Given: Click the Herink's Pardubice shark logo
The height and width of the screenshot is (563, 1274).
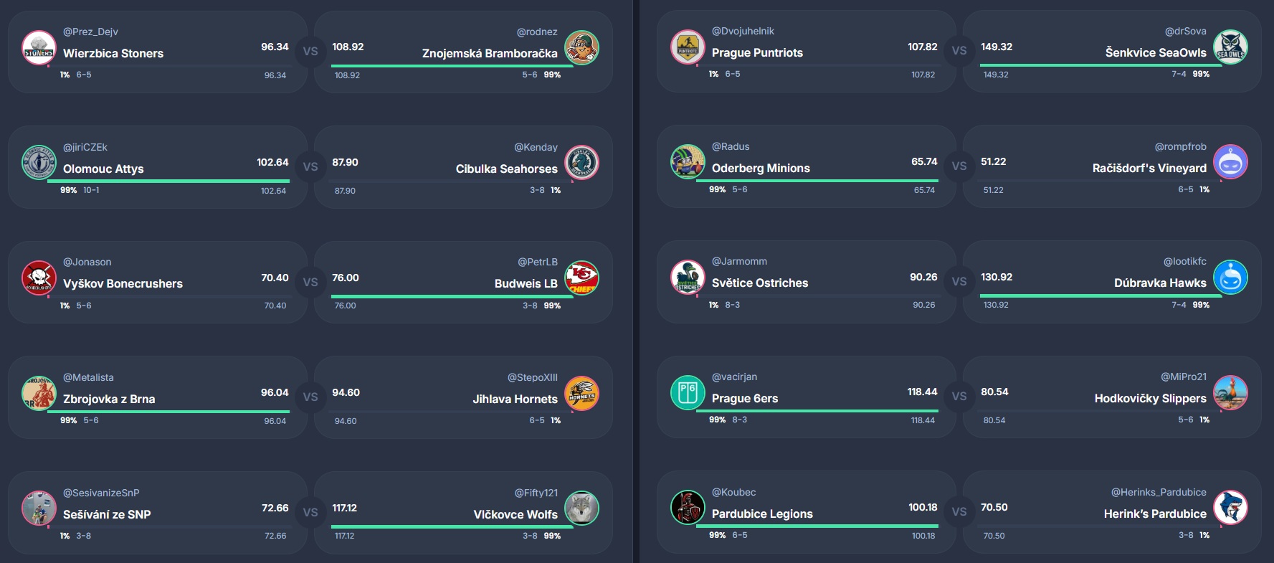Looking at the screenshot, I should [x=1230, y=508].
